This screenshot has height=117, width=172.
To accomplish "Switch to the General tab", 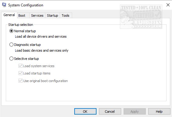I will [x=9, y=15].
